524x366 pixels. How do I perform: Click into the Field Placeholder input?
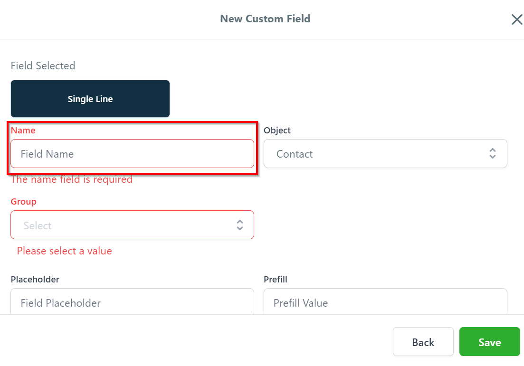[132, 302]
